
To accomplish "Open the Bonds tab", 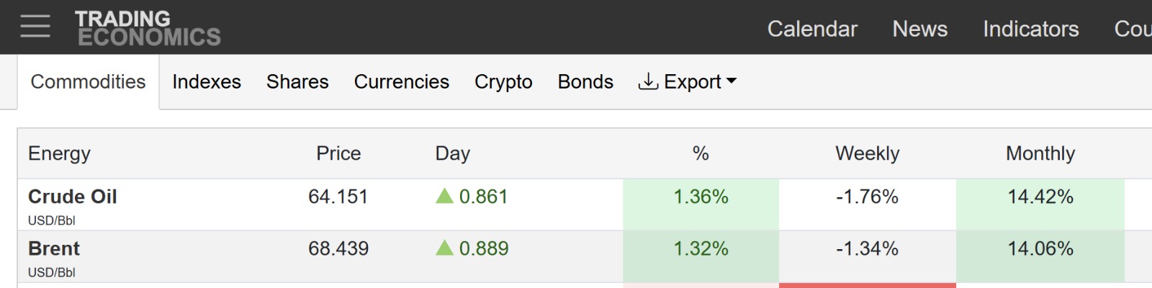I will 585,82.
